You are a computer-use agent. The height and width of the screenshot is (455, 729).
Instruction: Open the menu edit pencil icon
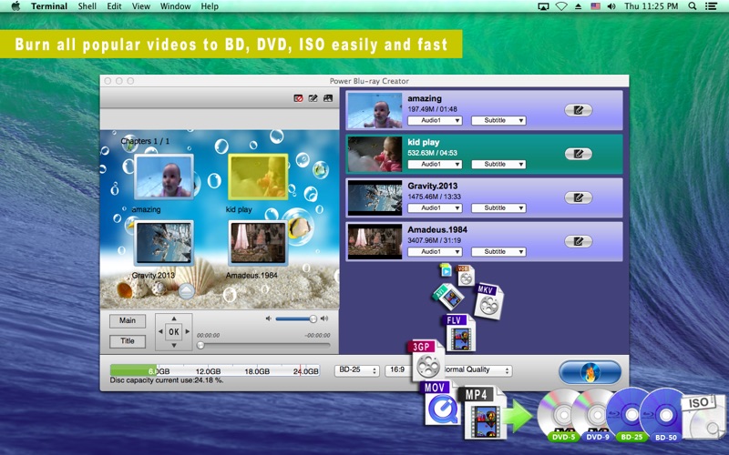tap(313, 98)
